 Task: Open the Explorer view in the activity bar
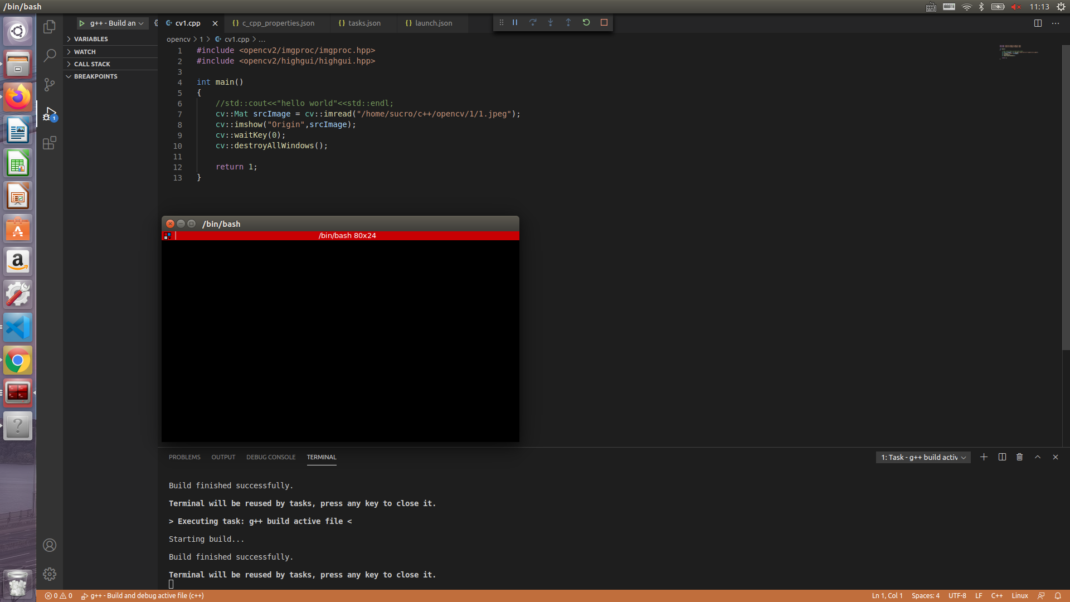pos(50,26)
